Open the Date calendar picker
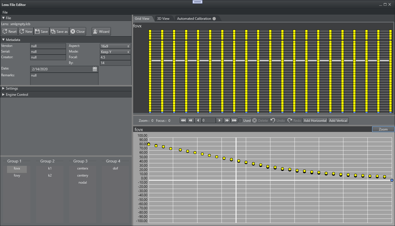The height and width of the screenshot is (226, 395). (95, 69)
